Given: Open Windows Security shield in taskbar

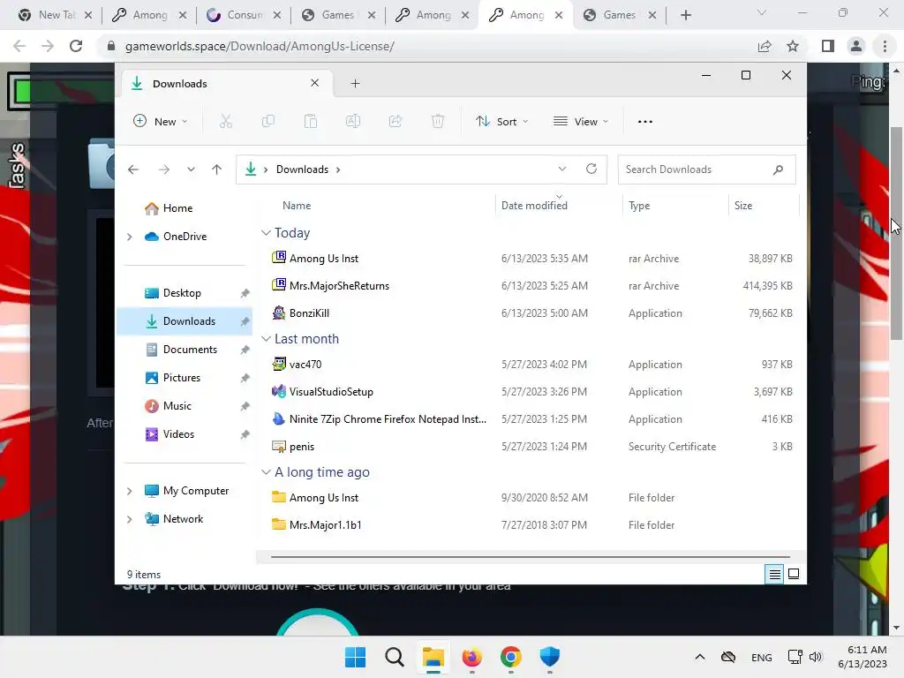Looking at the screenshot, I should (549, 657).
